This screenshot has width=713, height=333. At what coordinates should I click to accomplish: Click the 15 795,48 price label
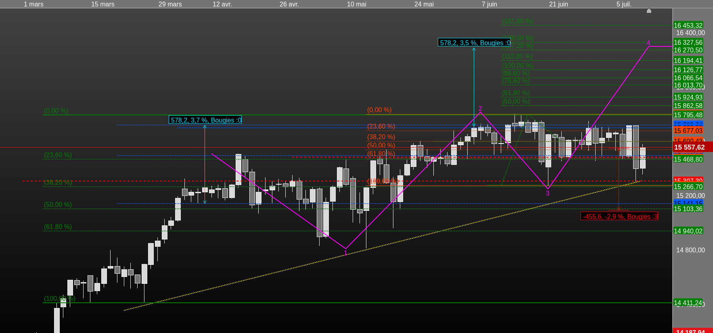688,115
